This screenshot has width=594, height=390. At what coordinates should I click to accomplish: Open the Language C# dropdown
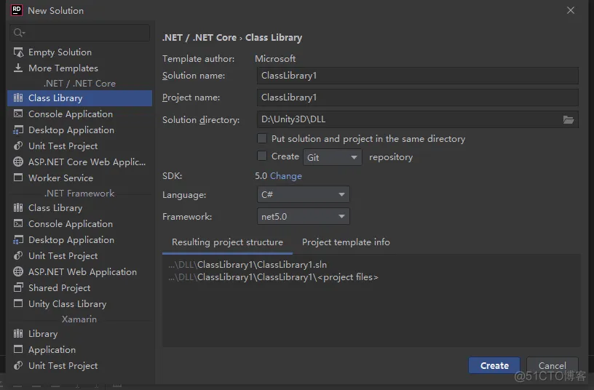(x=303, y=194)
